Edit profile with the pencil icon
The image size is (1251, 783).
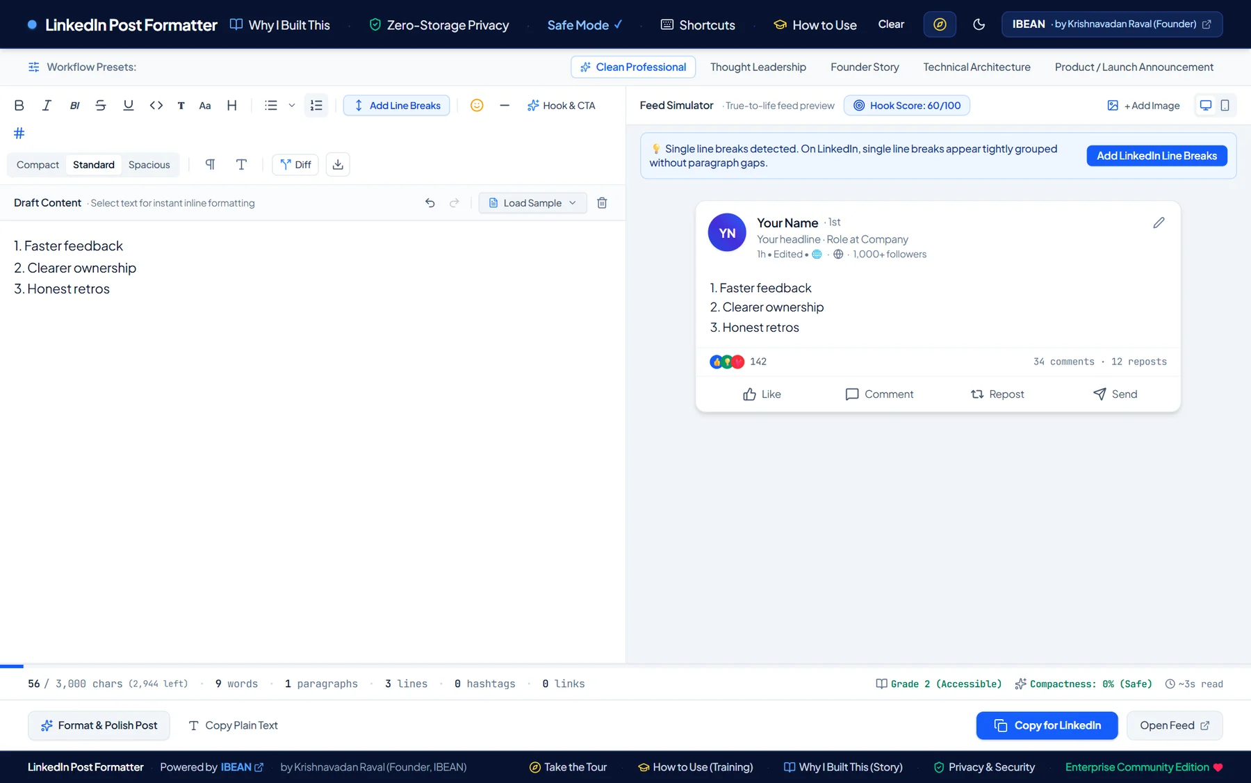[x=1159, y=223]
